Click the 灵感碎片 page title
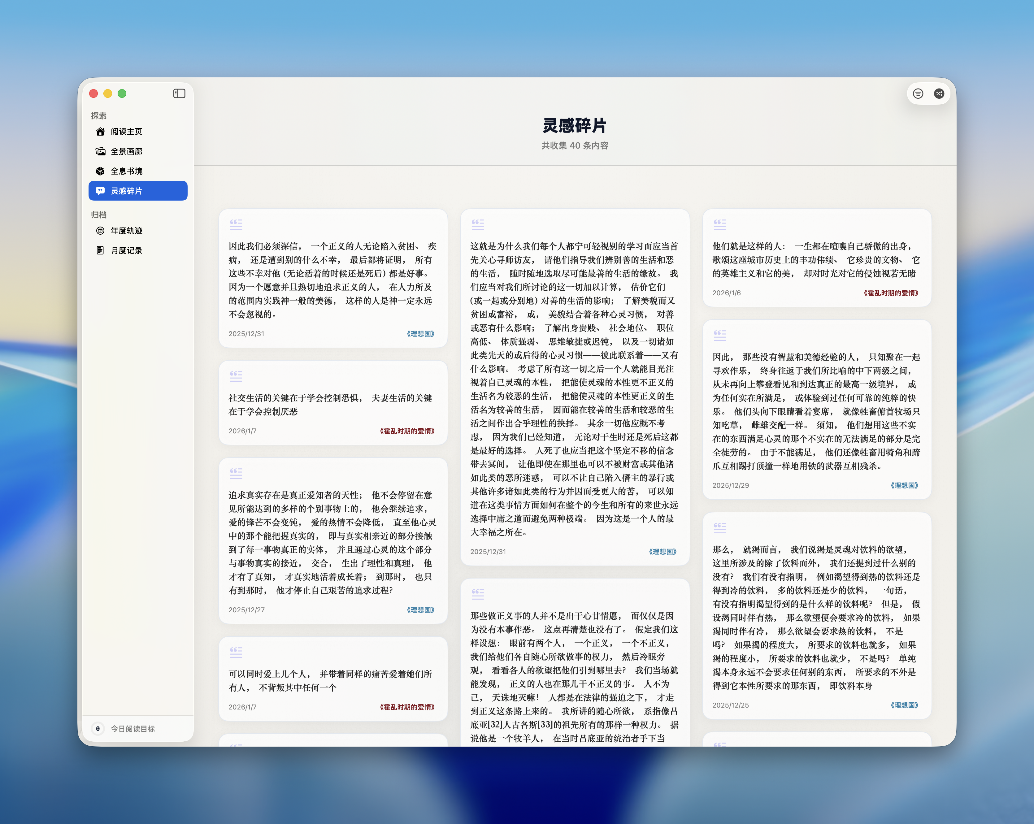 coord(575,126)
